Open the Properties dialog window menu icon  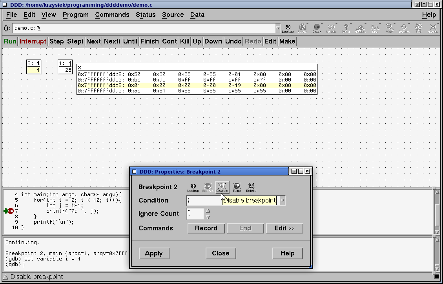click(134, 172)
